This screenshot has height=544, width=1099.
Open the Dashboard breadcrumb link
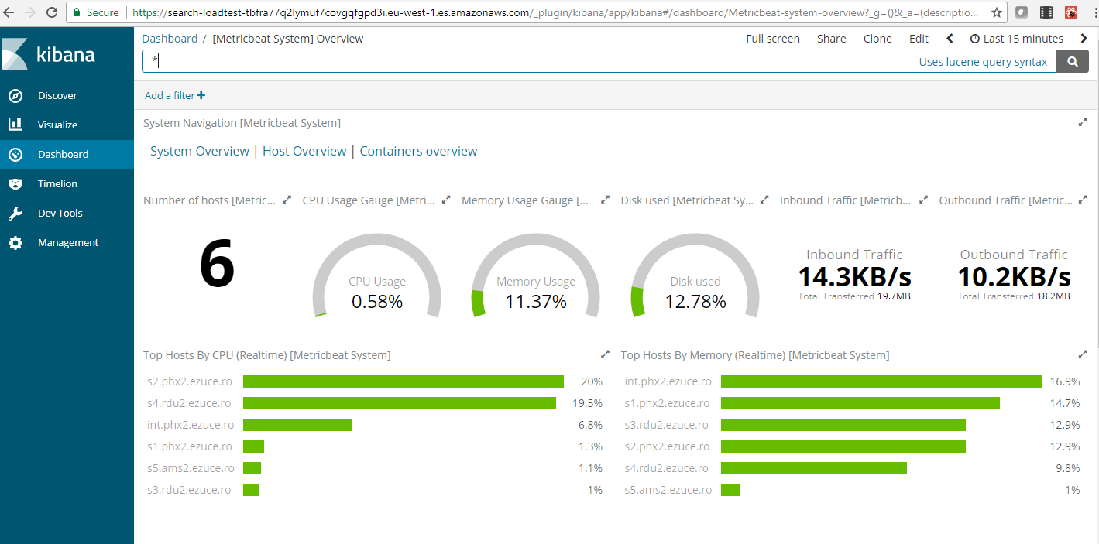[x=170, y=39]
